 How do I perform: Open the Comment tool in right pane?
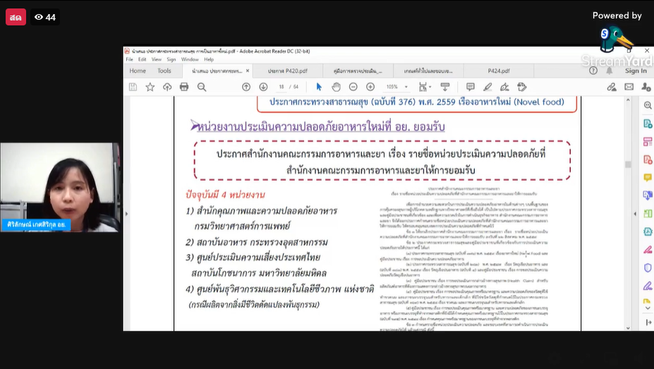(x=648, y=178)
